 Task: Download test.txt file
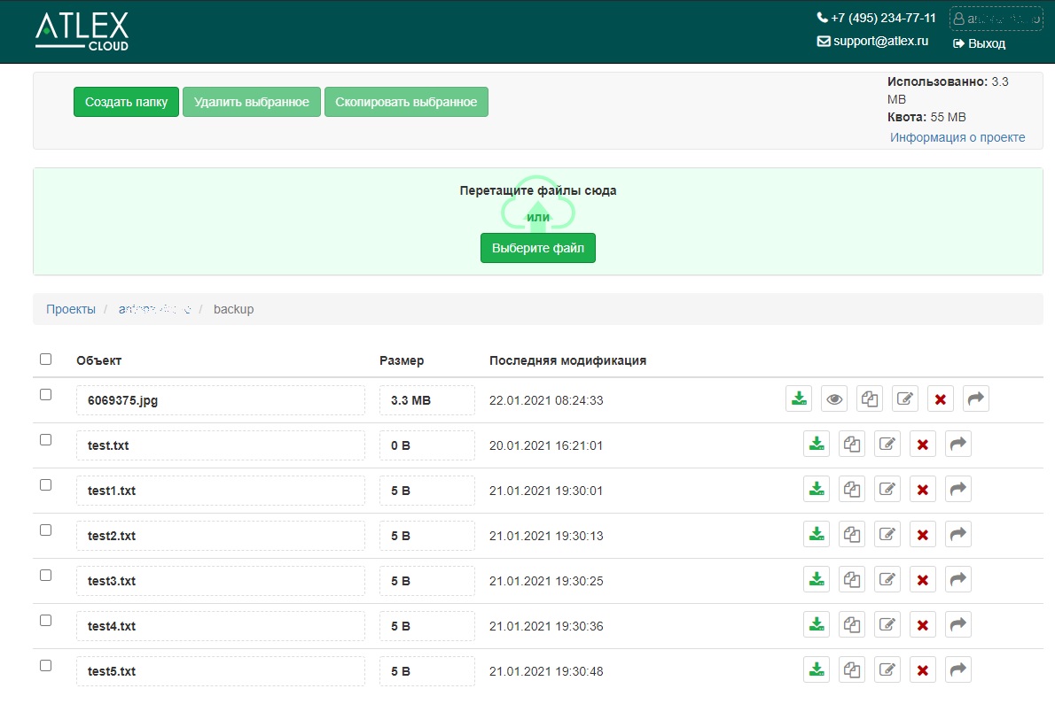tap(817, 444)
